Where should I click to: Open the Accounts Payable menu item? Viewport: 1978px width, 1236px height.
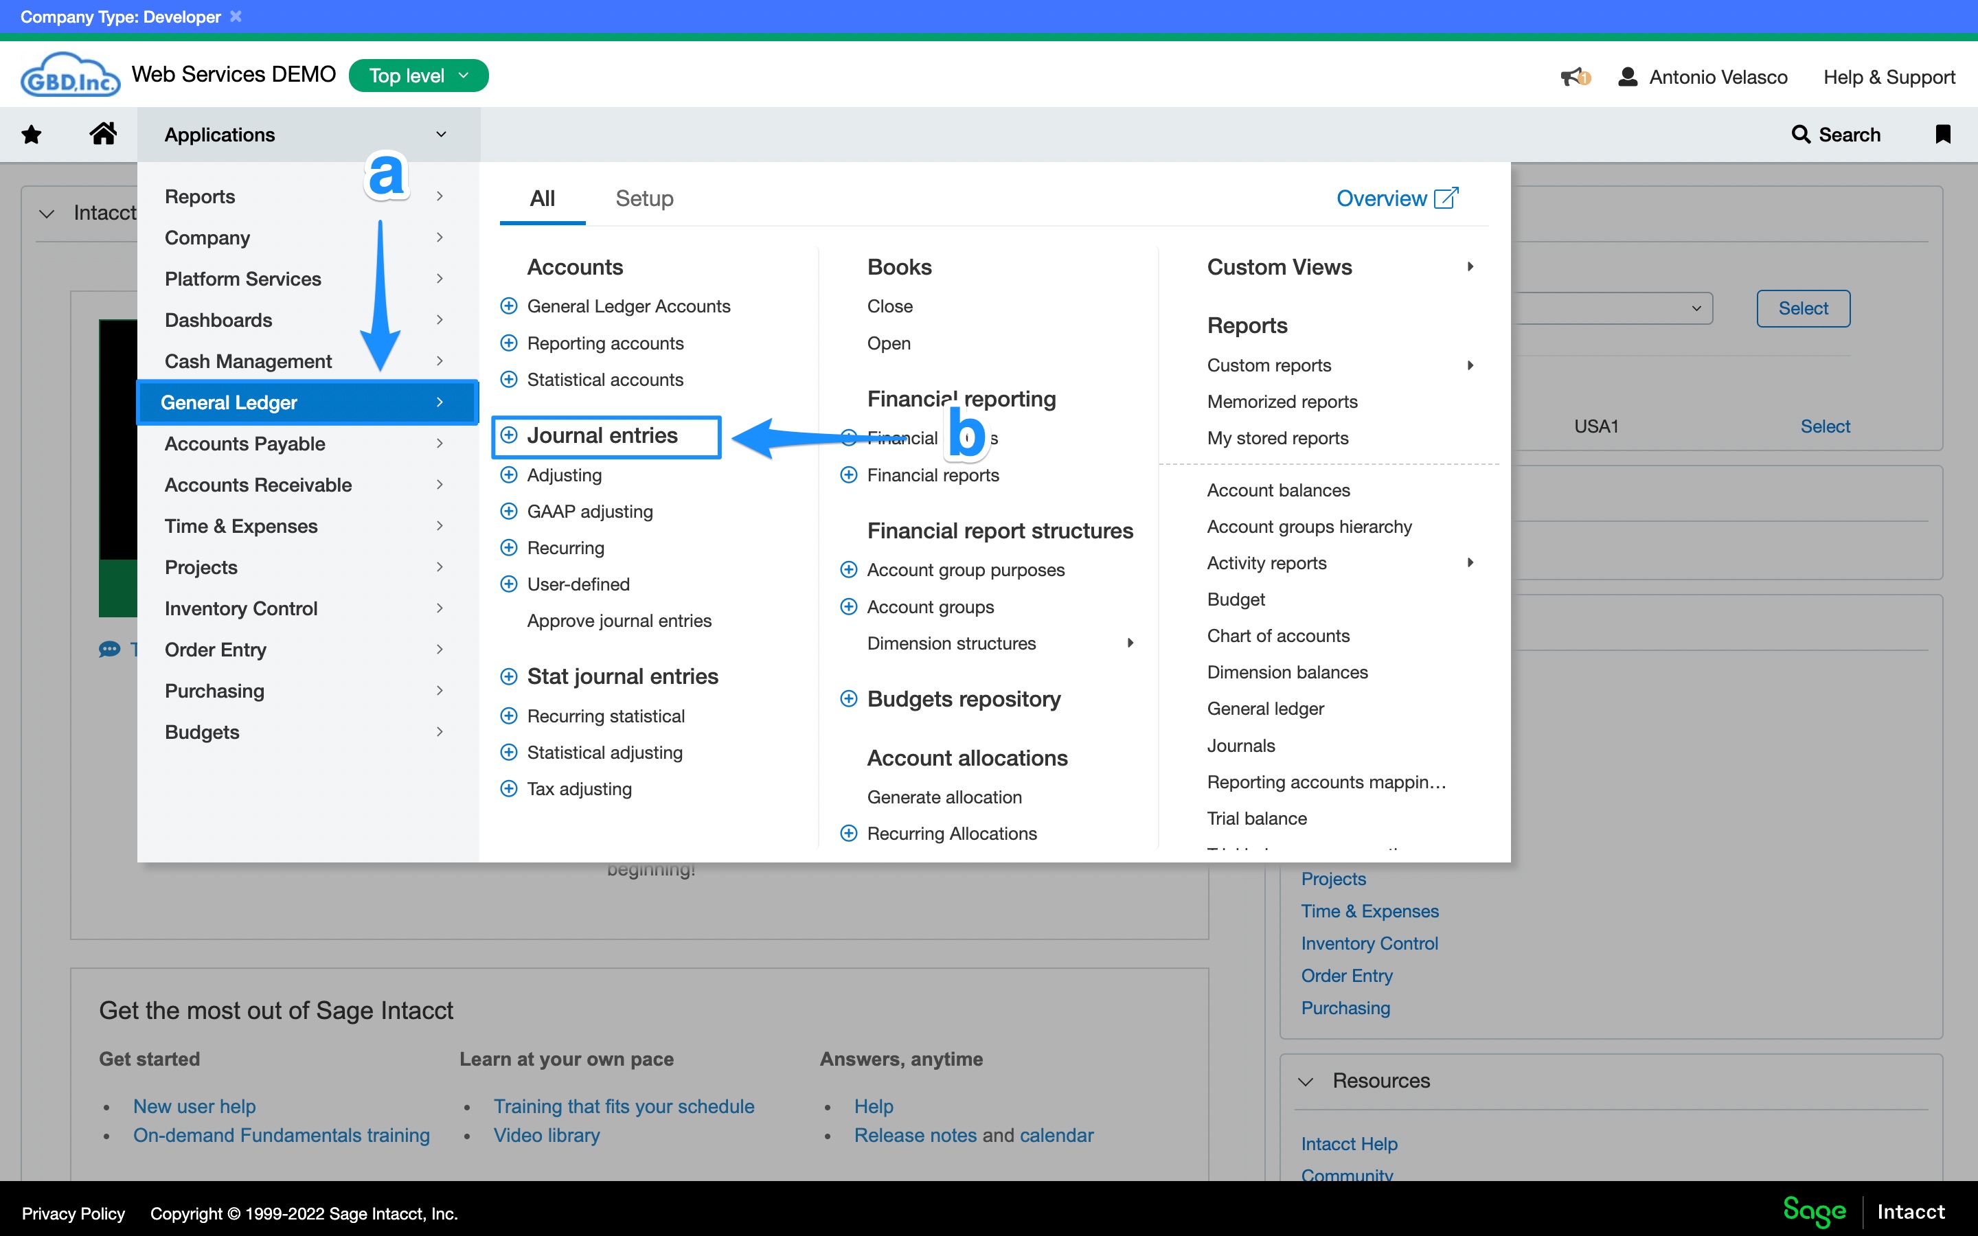click(x=245, y=443)
